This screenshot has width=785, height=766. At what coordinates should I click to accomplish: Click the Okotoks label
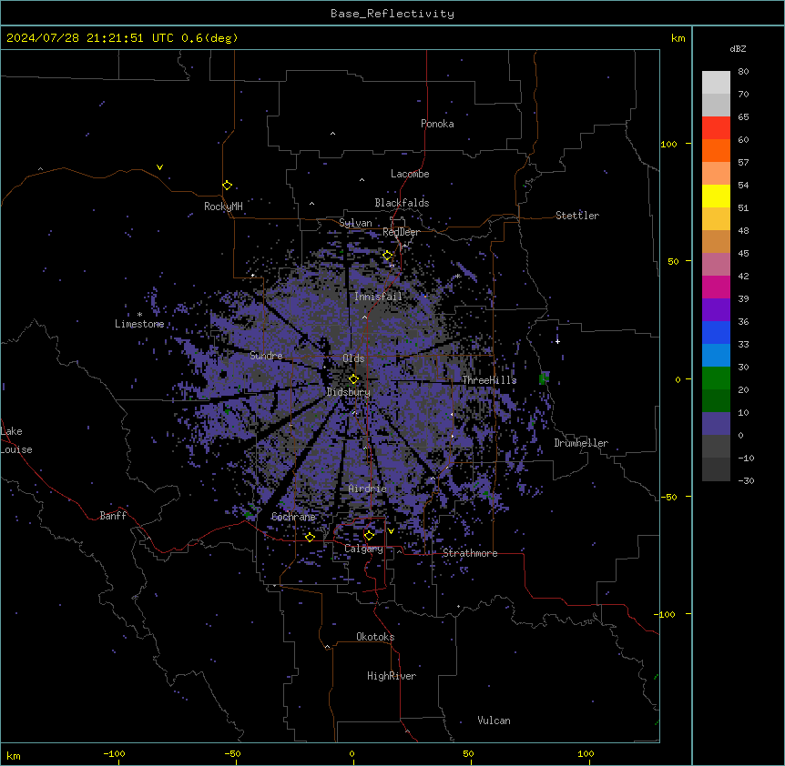[x=375, y=637]
